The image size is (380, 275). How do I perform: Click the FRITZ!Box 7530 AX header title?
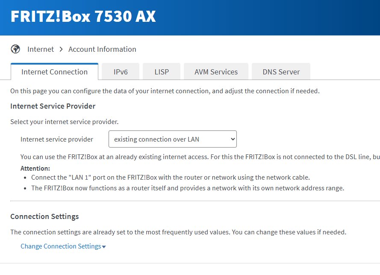[x=83, y=16]
